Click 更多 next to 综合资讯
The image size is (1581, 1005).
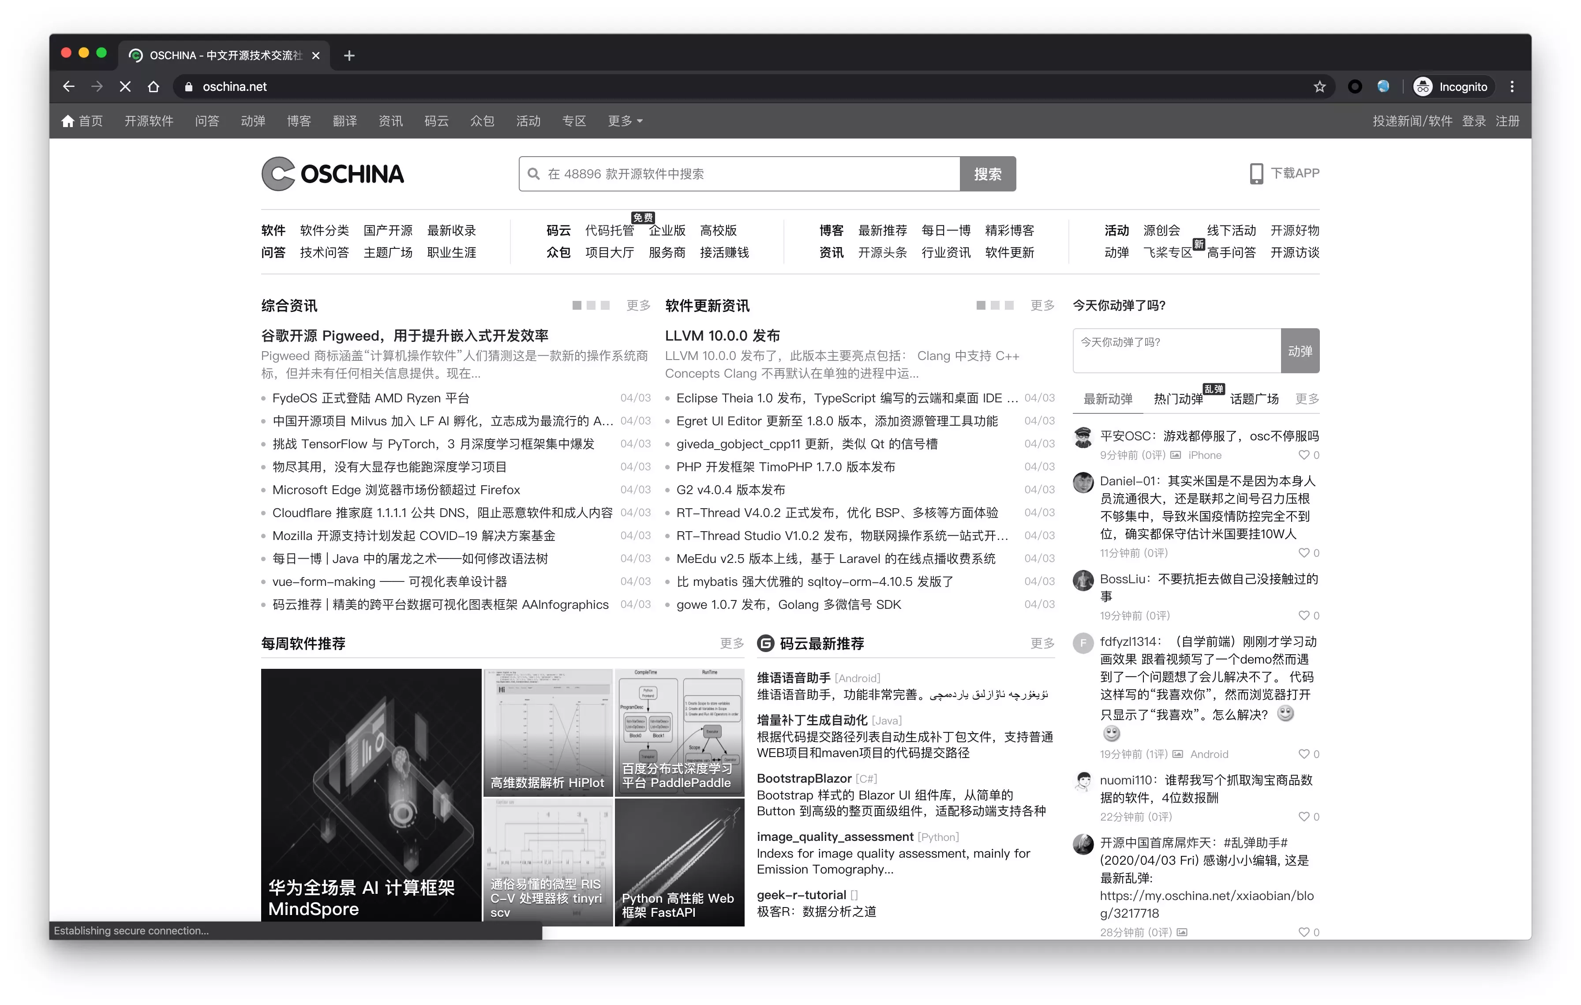[x=638, y=305]
